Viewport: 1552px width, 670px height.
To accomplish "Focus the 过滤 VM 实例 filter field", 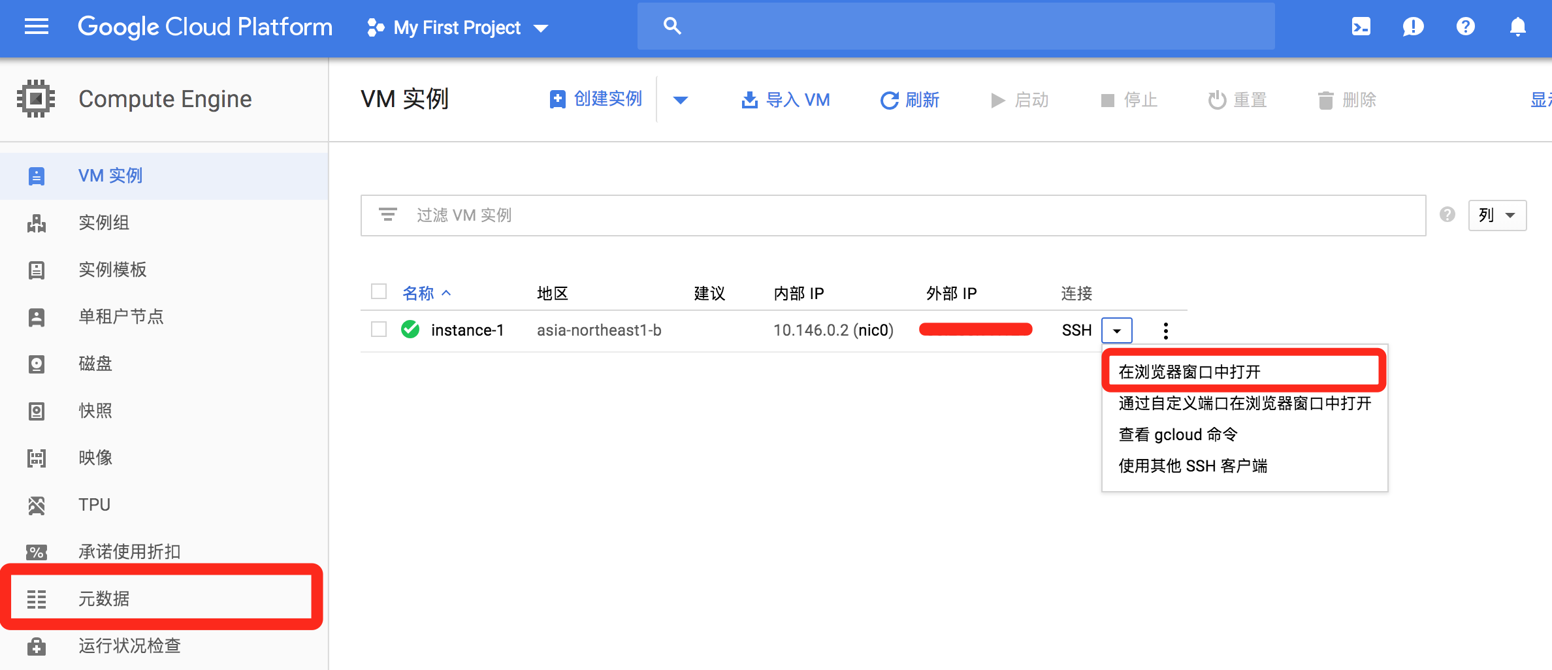I will (x=893, y=215).
